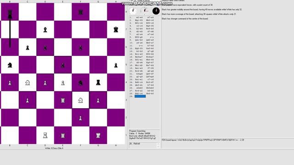
Task: Click the black pawn on h5
Action: coord(116,65)
